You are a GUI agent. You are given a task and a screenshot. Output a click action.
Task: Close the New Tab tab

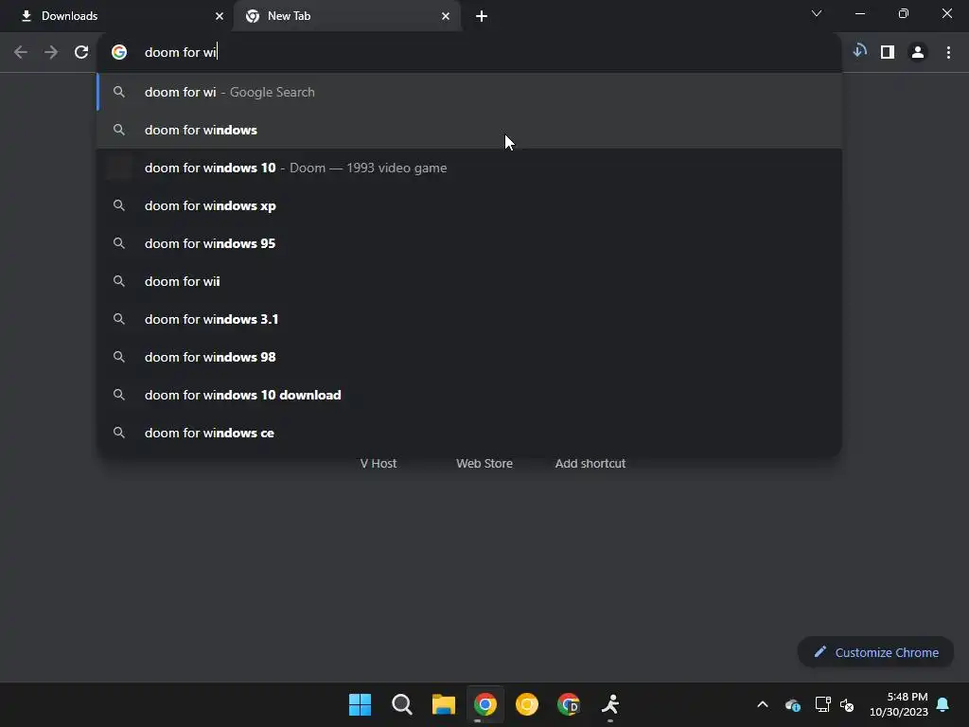(446, 16)
